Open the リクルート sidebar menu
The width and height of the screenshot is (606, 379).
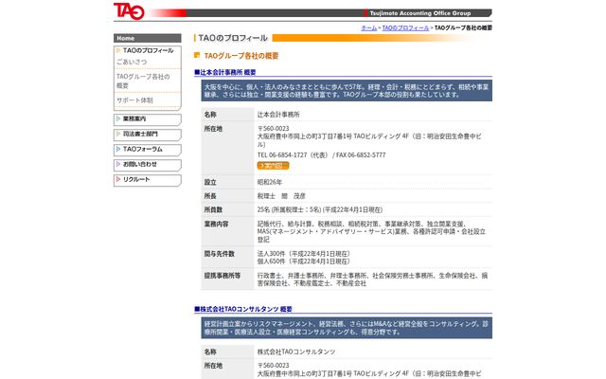(148, 180)
